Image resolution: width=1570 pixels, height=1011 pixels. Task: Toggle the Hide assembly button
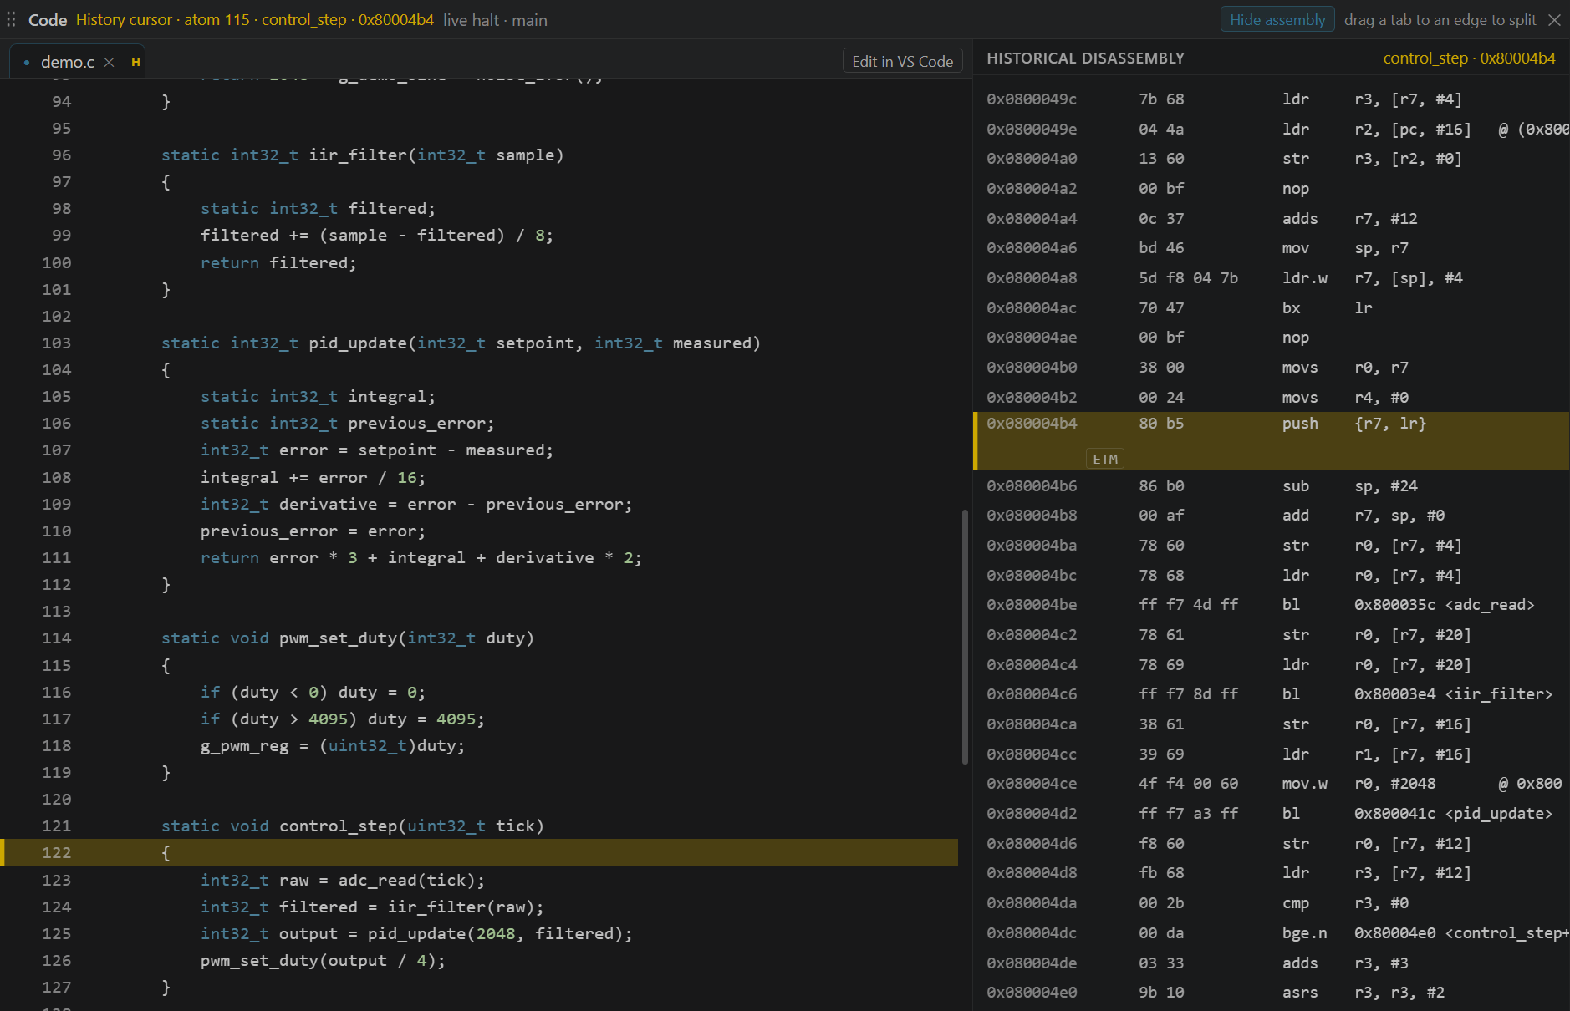tap(1277, 19)
